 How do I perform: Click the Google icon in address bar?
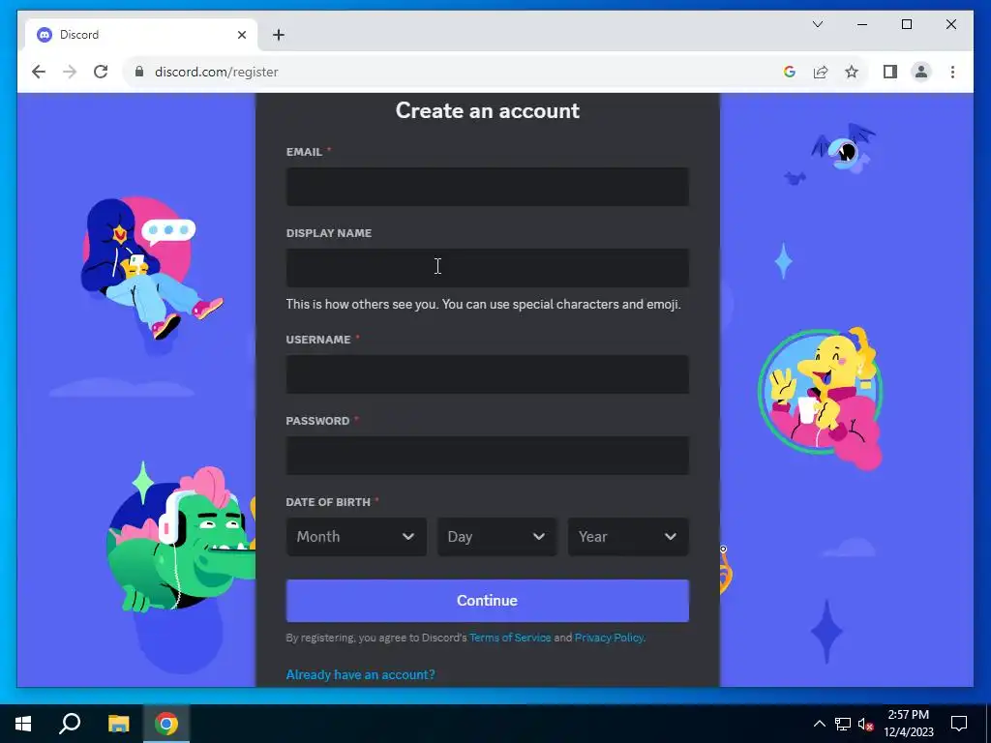coord(790,72)
